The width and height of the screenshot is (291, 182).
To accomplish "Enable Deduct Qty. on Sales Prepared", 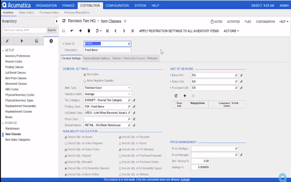I will pos(66,143).
